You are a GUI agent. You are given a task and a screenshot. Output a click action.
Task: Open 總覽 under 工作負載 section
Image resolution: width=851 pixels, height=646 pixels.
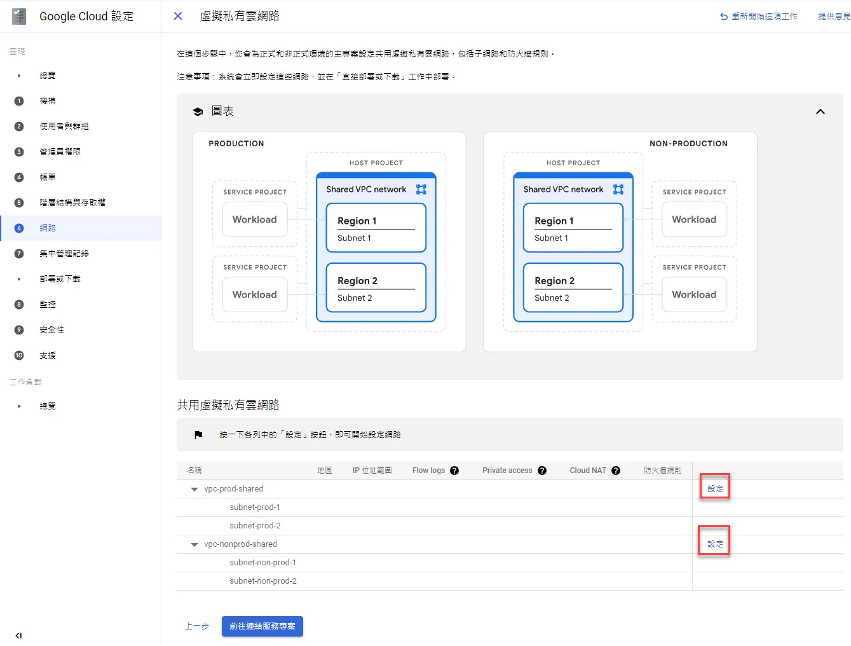click(x=48, y=406)
